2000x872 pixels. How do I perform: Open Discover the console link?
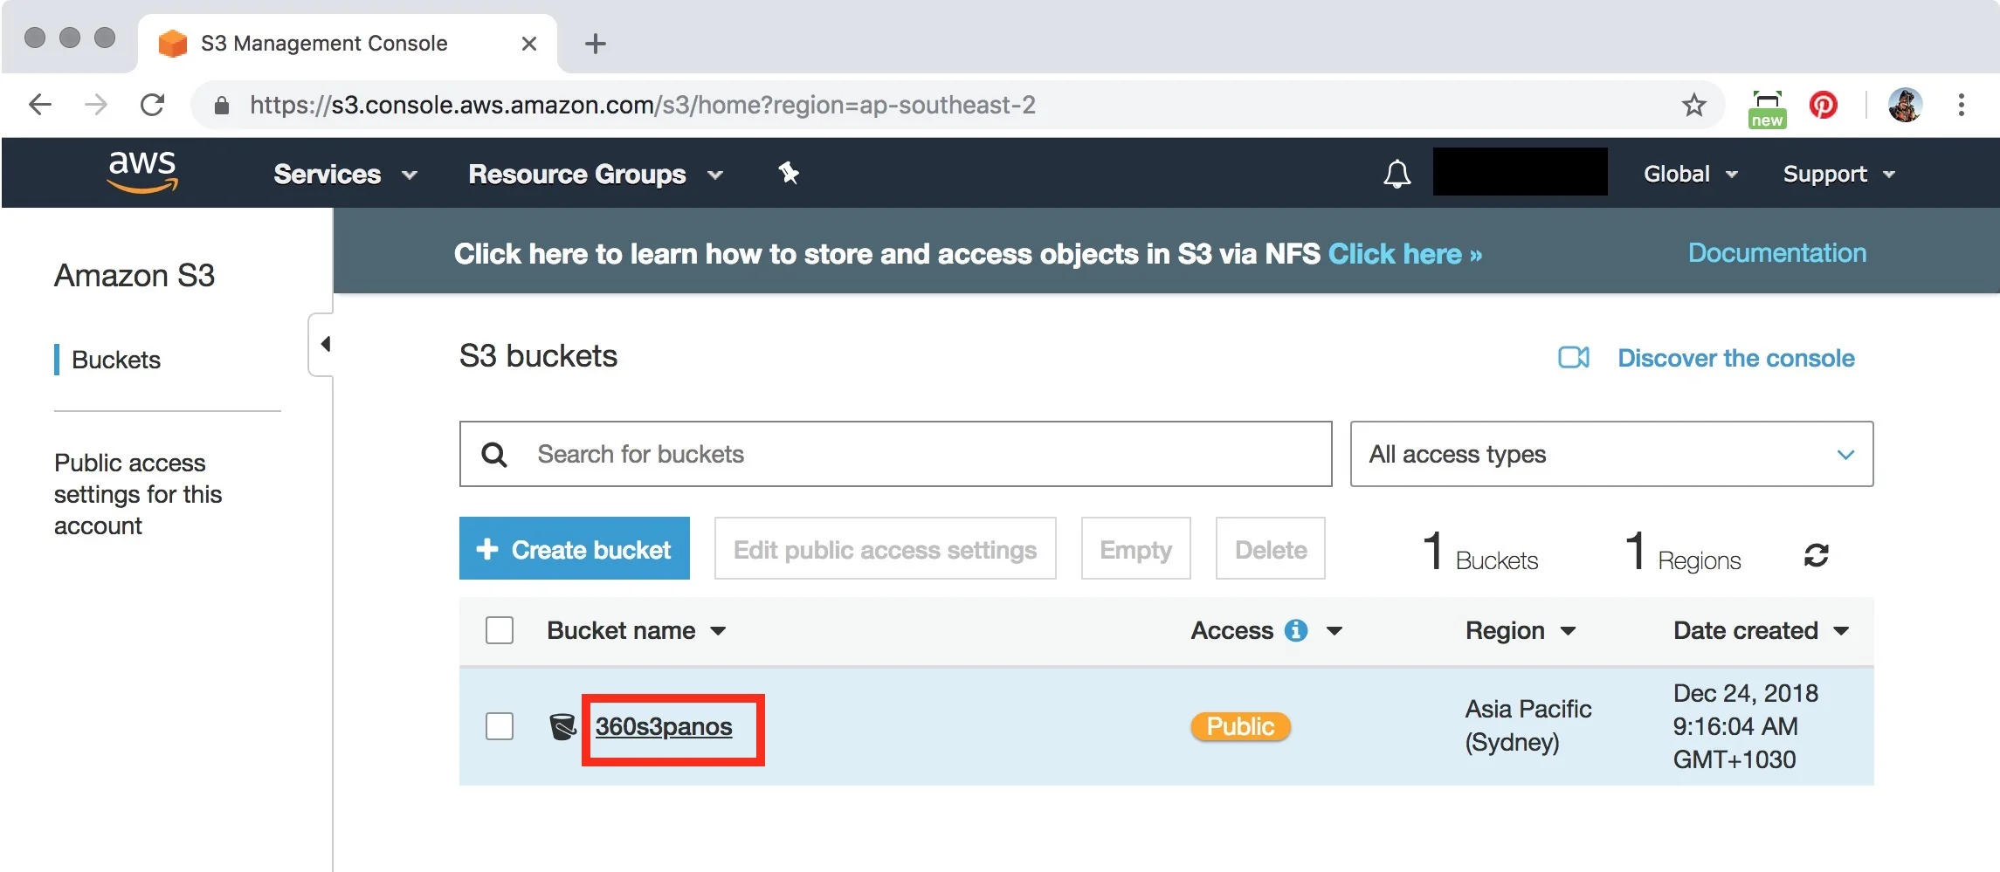pyautogui.click(x=1735, y=358)
